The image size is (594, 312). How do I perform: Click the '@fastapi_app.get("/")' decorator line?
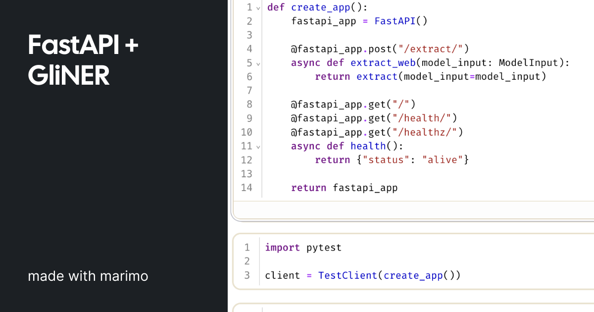click(x=353, y=104)
